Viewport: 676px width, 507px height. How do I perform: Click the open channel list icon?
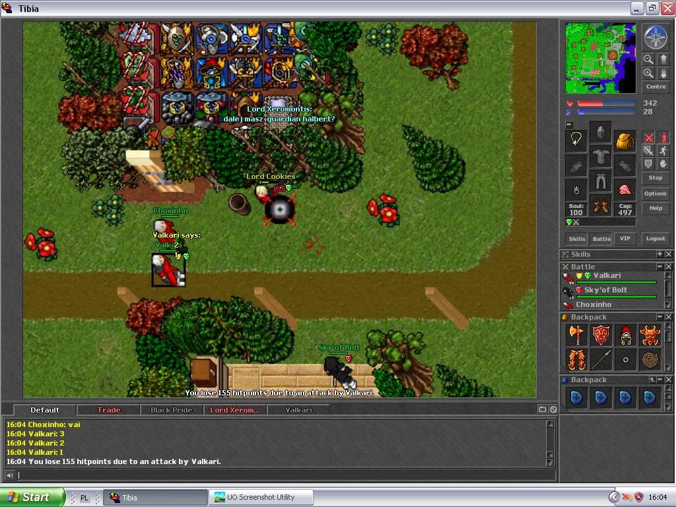point(543,409)
